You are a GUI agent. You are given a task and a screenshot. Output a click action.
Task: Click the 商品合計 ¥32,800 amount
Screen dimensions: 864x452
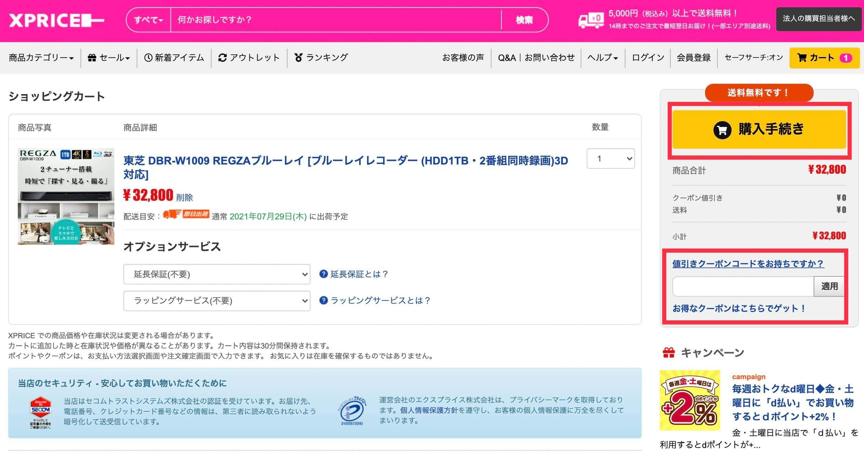(827, 170)
